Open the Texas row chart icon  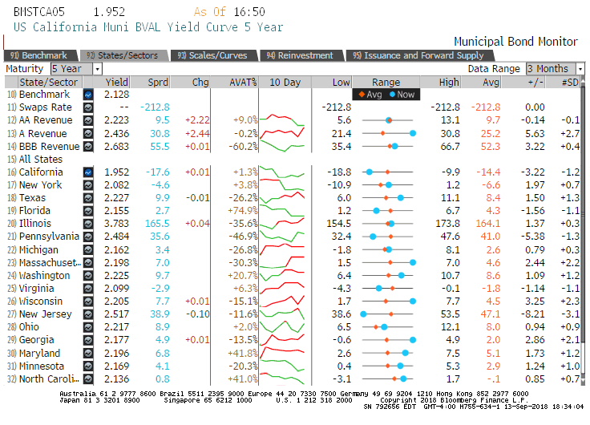[x=88, y=198]
